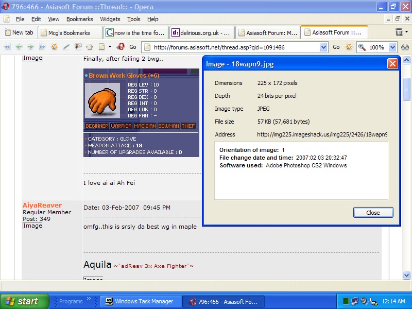The image size is (412, 309).
Task: Click '57 KB (57,681 bytes)' file size
Action: [284, 122]
